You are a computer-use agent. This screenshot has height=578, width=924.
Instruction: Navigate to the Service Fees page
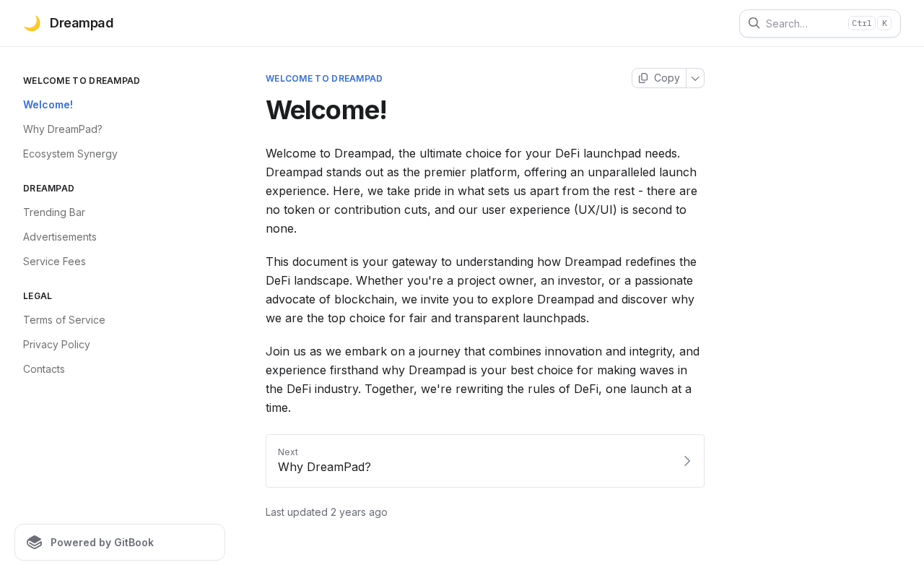(54, 262)
